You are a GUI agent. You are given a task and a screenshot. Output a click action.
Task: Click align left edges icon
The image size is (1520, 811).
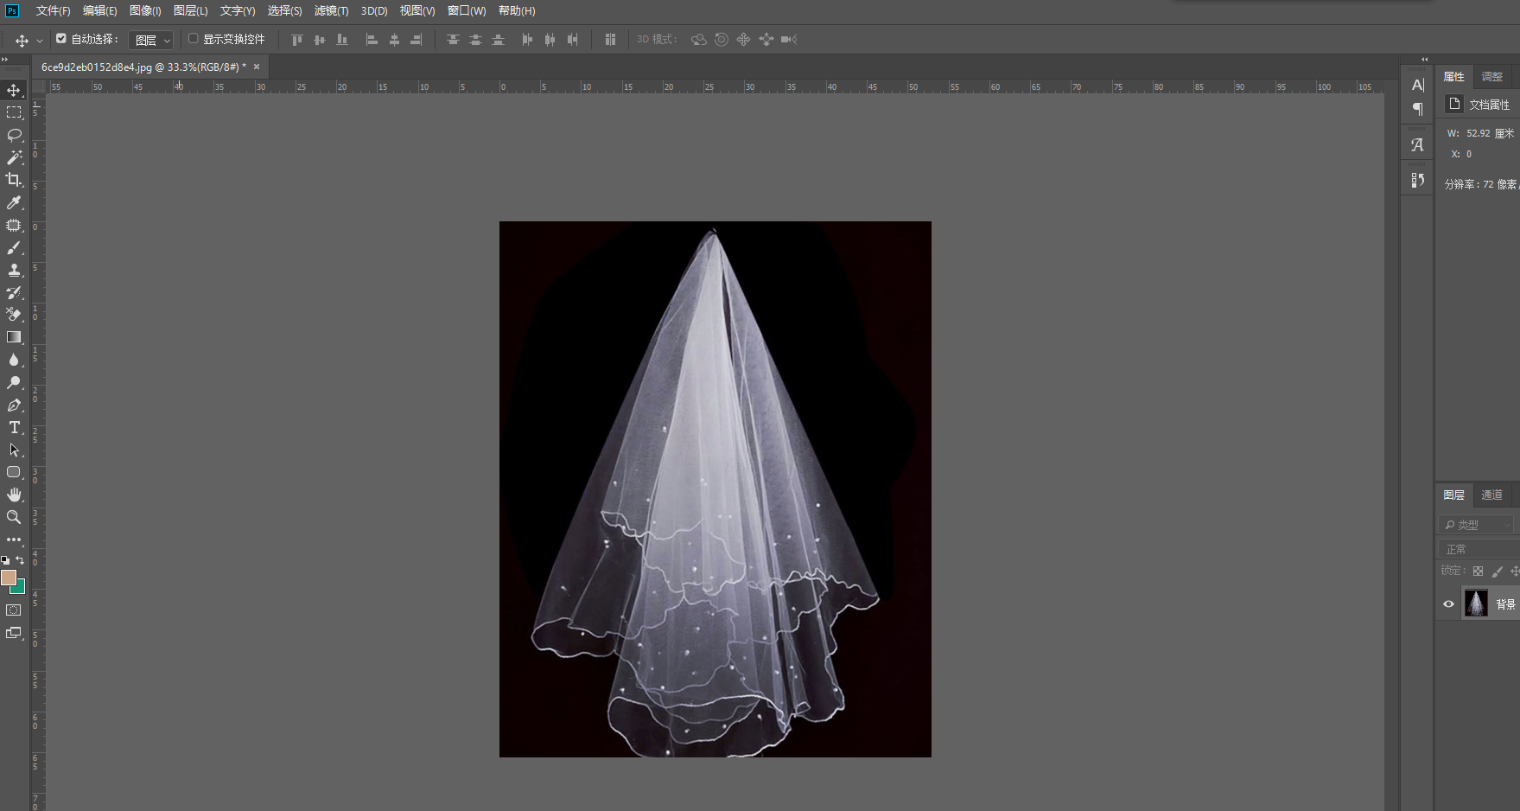point(372,40)
